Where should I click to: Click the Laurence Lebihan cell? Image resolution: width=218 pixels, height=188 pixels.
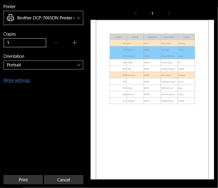pos(169,94)
